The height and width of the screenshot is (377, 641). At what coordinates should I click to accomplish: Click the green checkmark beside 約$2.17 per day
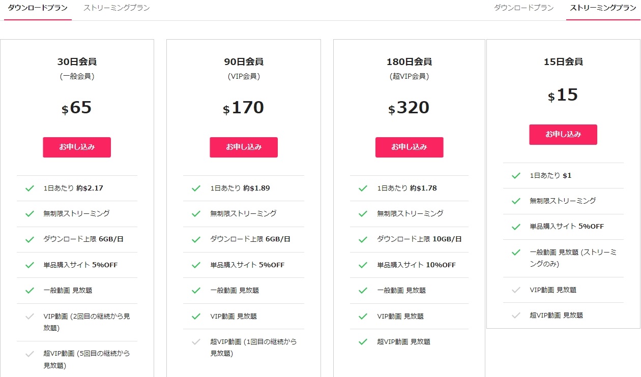coord(30,188)
